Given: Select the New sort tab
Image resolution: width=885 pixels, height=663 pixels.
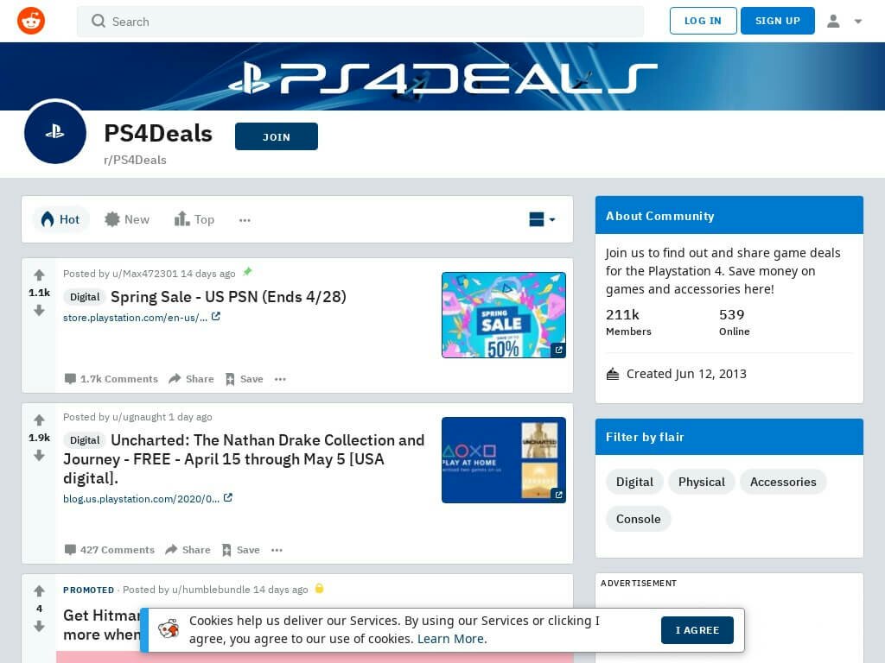Looking at the screenshot, I should pos(127,219).
